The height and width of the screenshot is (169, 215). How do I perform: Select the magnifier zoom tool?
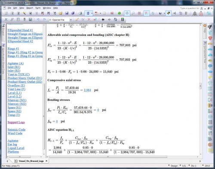tap(133, 13)
